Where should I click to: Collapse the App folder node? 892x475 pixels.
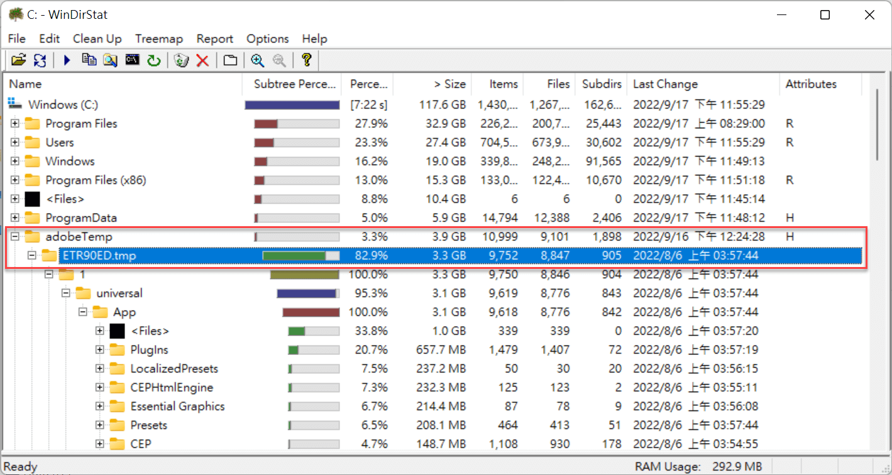pyautogui.click(x=83, y=312)
